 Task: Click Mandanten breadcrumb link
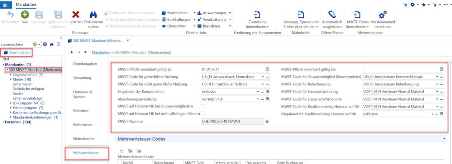(x=101, y=52)
